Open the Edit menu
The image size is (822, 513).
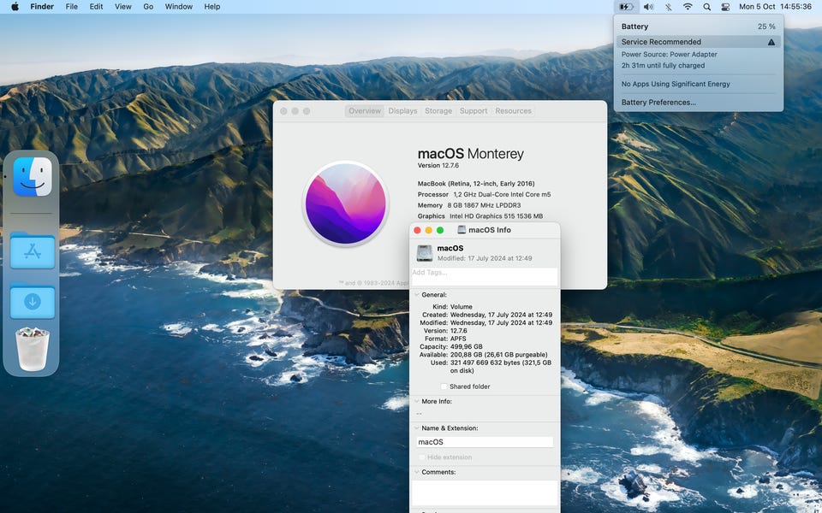pos(97,7)
